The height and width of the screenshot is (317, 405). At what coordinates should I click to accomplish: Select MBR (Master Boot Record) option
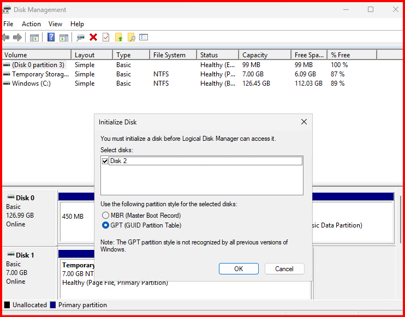tap(106, 216)
